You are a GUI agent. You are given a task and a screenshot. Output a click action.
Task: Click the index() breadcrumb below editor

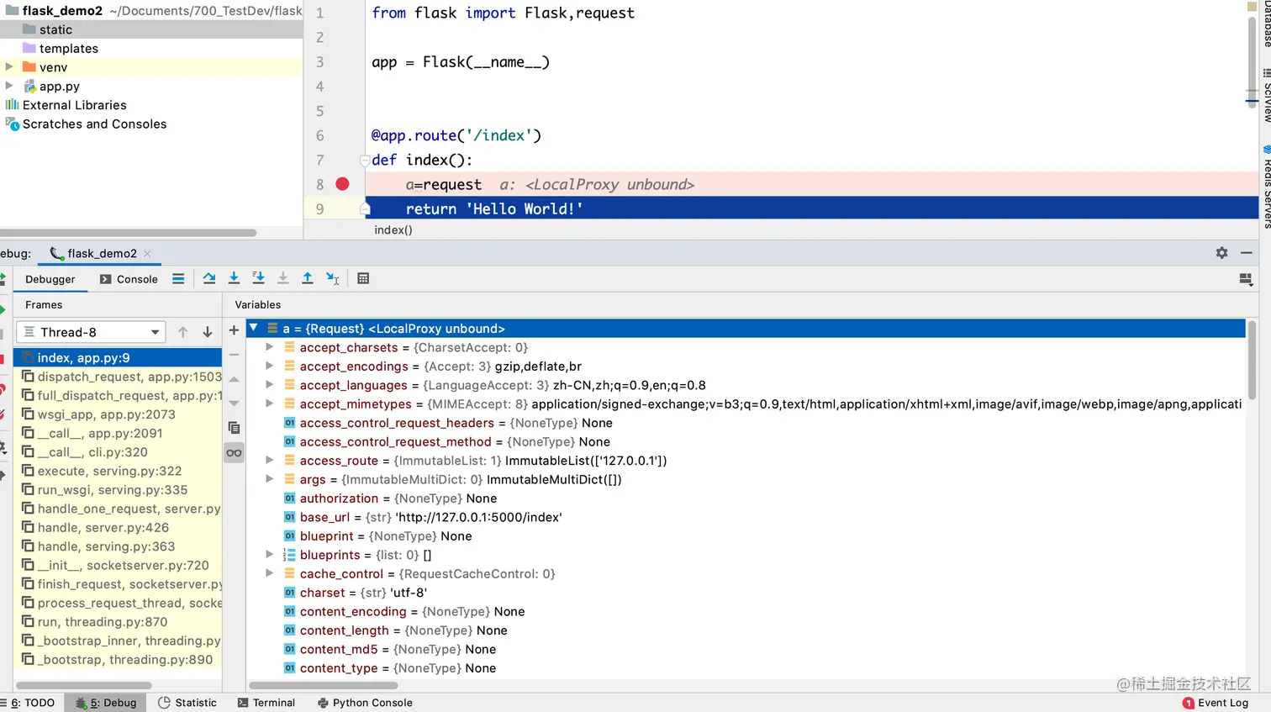(393, 229)
